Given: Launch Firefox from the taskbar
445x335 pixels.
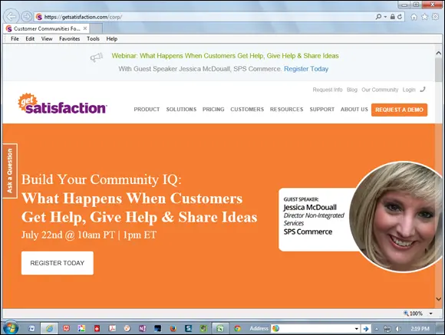Looking at the screenshot, I should [173, 328].
